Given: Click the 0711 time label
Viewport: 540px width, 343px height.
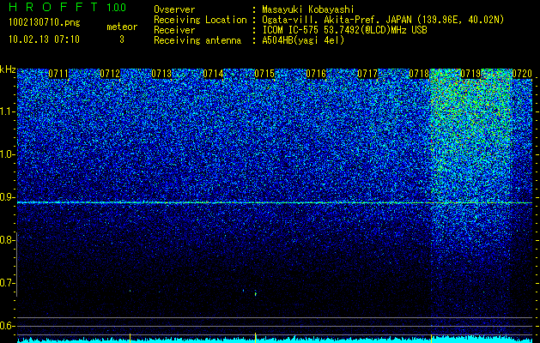Looking at the screenshot, I should 58,74.
